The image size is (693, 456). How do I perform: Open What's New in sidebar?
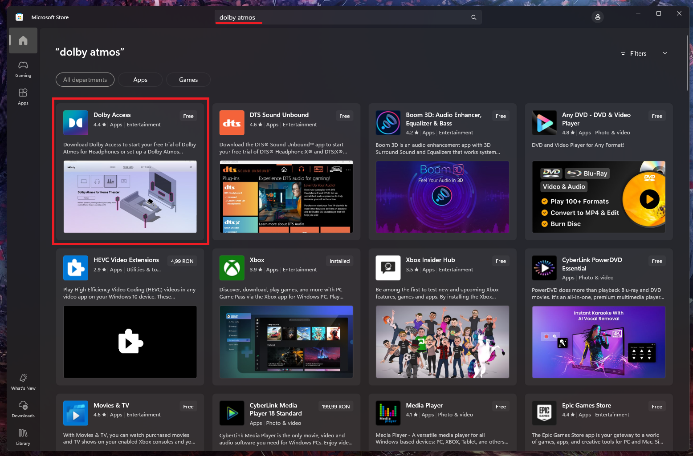click(23, 382)
